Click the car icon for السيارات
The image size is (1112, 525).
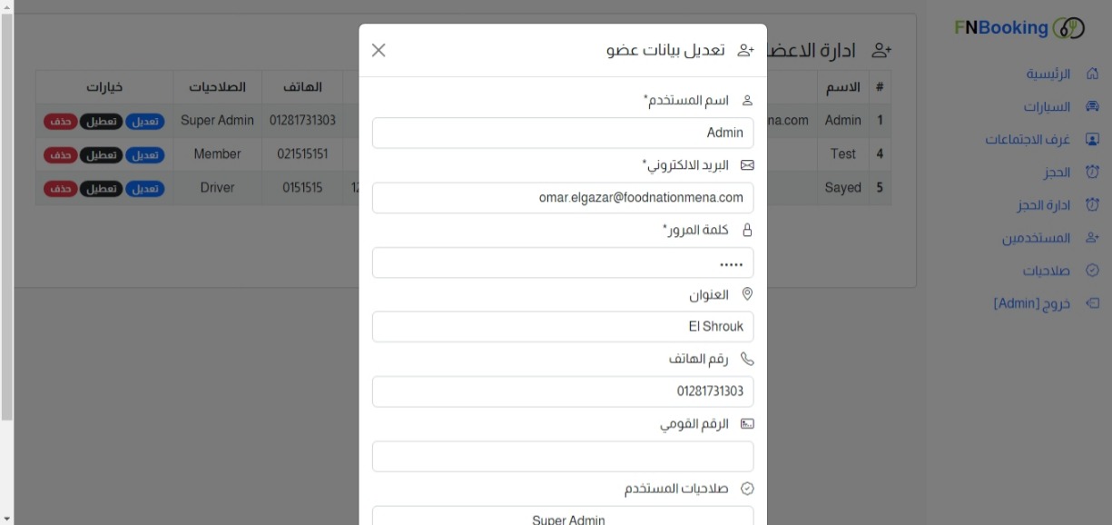tap(1093, 107)
